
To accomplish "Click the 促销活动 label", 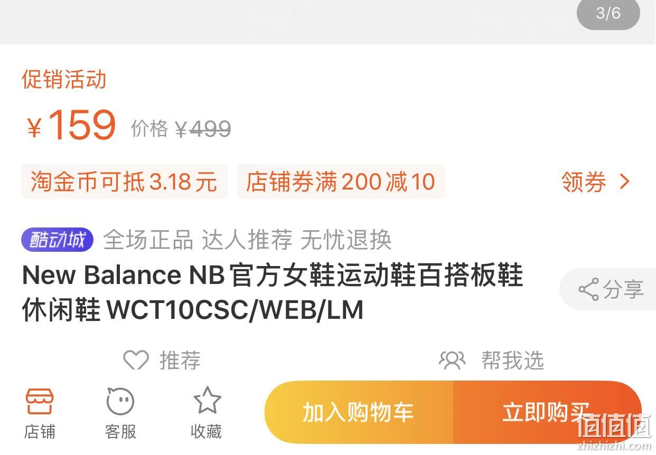I will 64,80.
